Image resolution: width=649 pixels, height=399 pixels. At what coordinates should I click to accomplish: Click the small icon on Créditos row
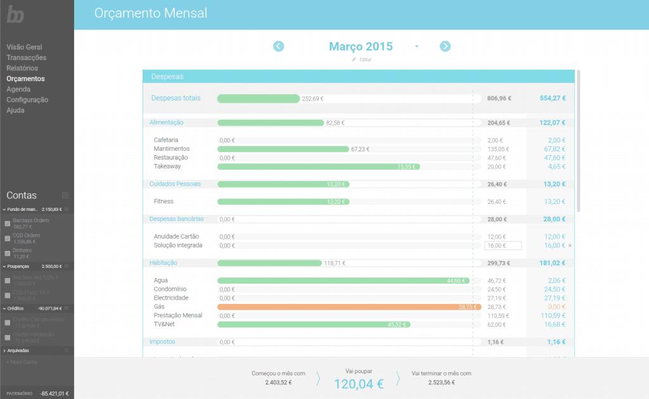[67, 308]
